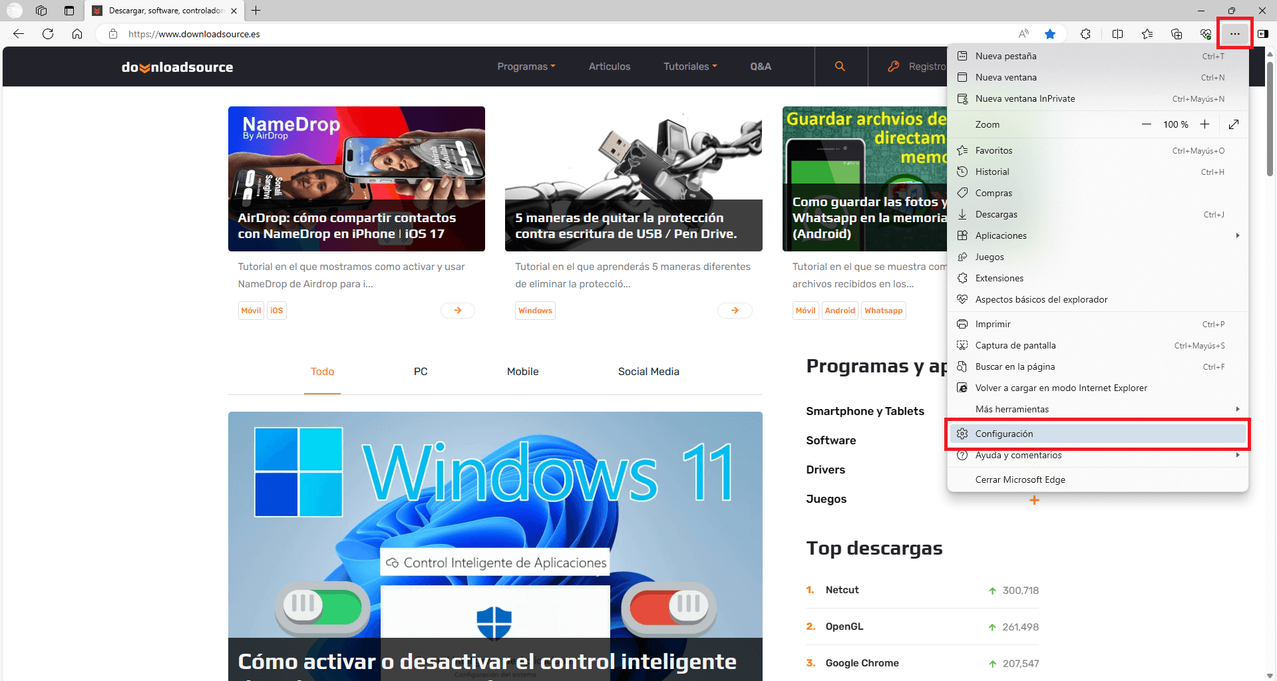The image size is (1277, 681).
Task: Expand the Programas dropdown in navbar
Action: [x=526, y=67]
